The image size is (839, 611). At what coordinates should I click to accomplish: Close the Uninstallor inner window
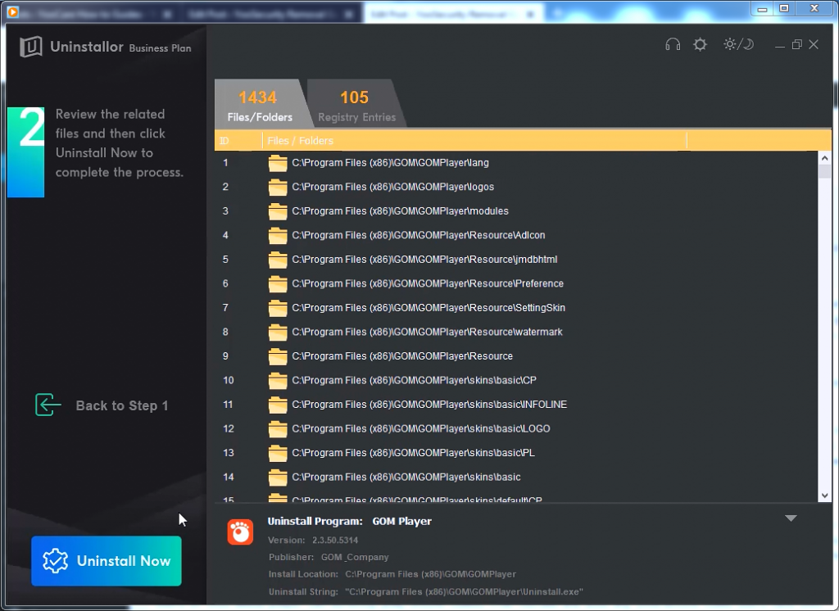(x=814, y=44)
